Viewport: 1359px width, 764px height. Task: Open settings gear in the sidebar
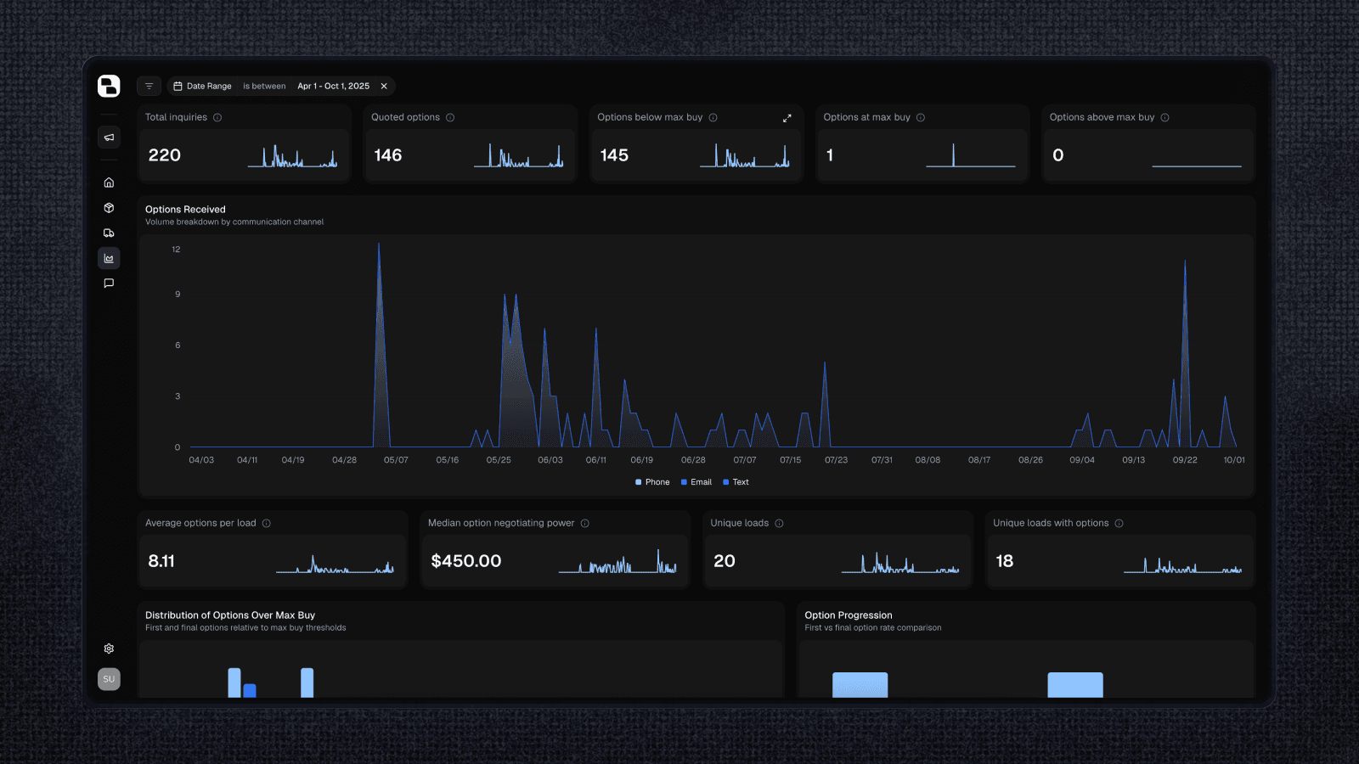pyautogui.click(x=109, y=649)
